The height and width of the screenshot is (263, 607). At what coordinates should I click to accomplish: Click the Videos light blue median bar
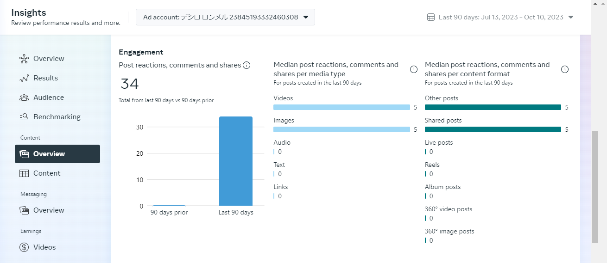(x=341, y=107)
